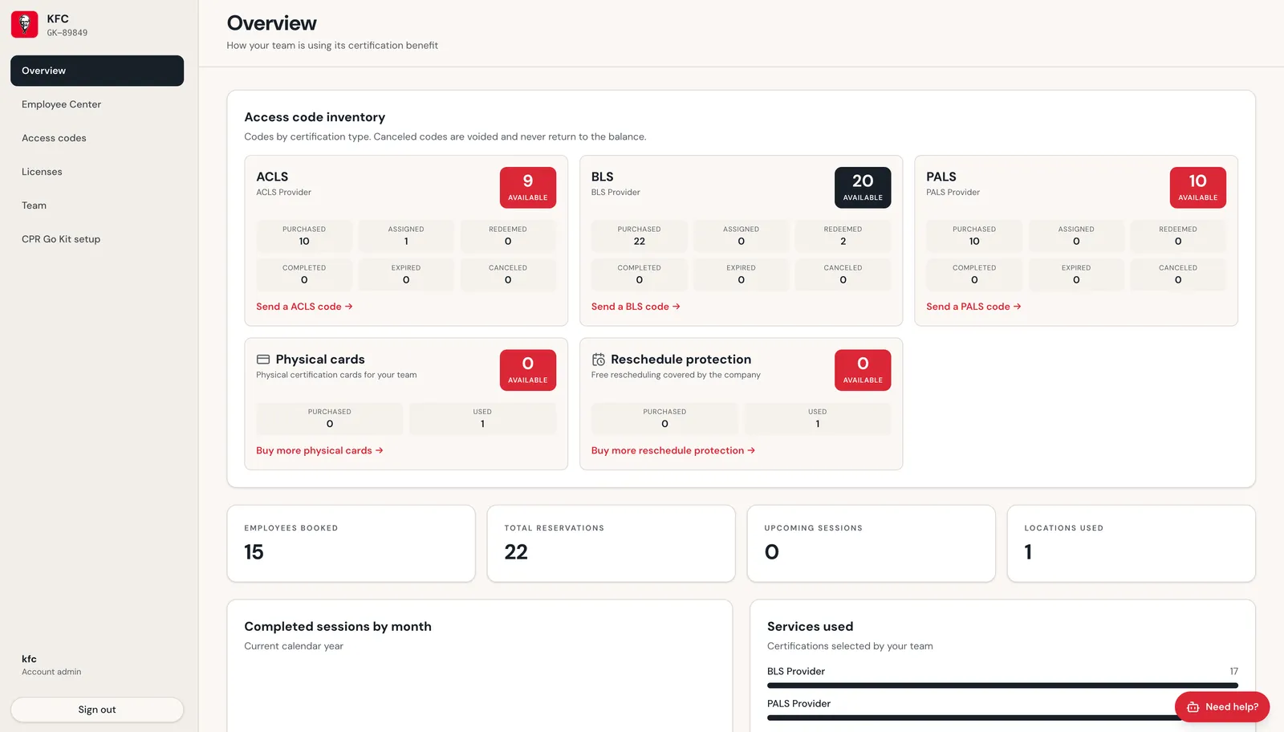Click BLS Redeemed count tile
Image resolution: width=1284 pixels, height=732 pixels.
tap(843, 236)
